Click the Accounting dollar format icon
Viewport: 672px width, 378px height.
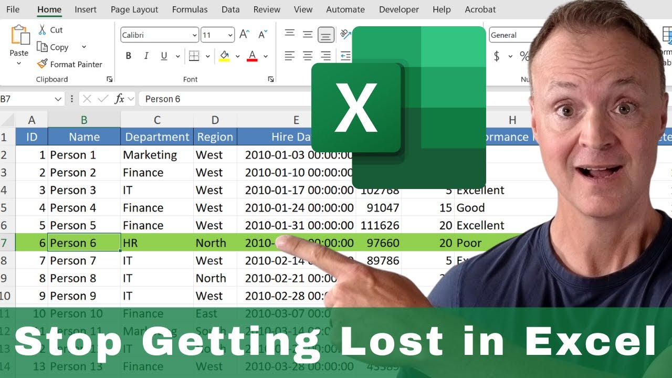497,56
